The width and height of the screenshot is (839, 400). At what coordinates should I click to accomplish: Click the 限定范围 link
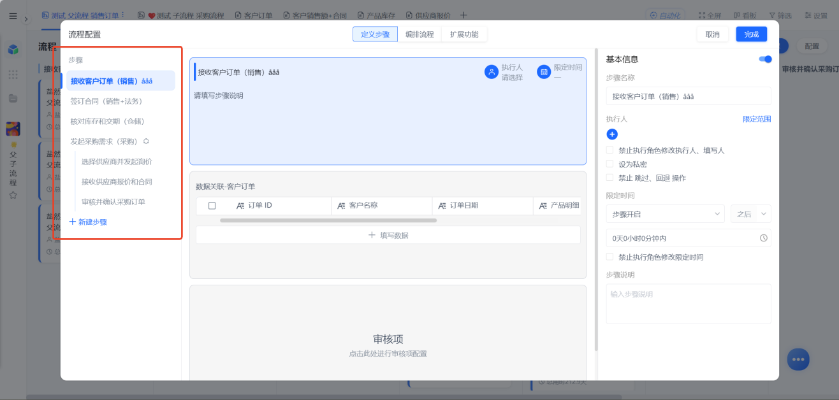(757, 119)
